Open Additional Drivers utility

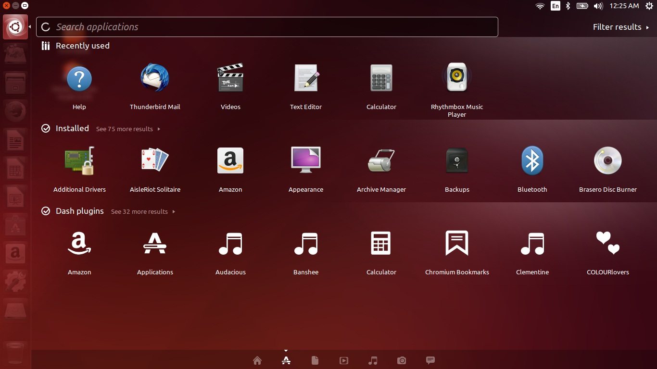pos(79,161)
